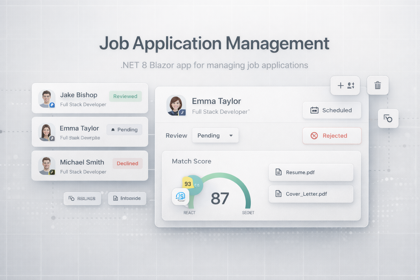Click the left button below applicant list
Image resolution: width=420 pixels, height=280 pixels.
pos(82,199)
